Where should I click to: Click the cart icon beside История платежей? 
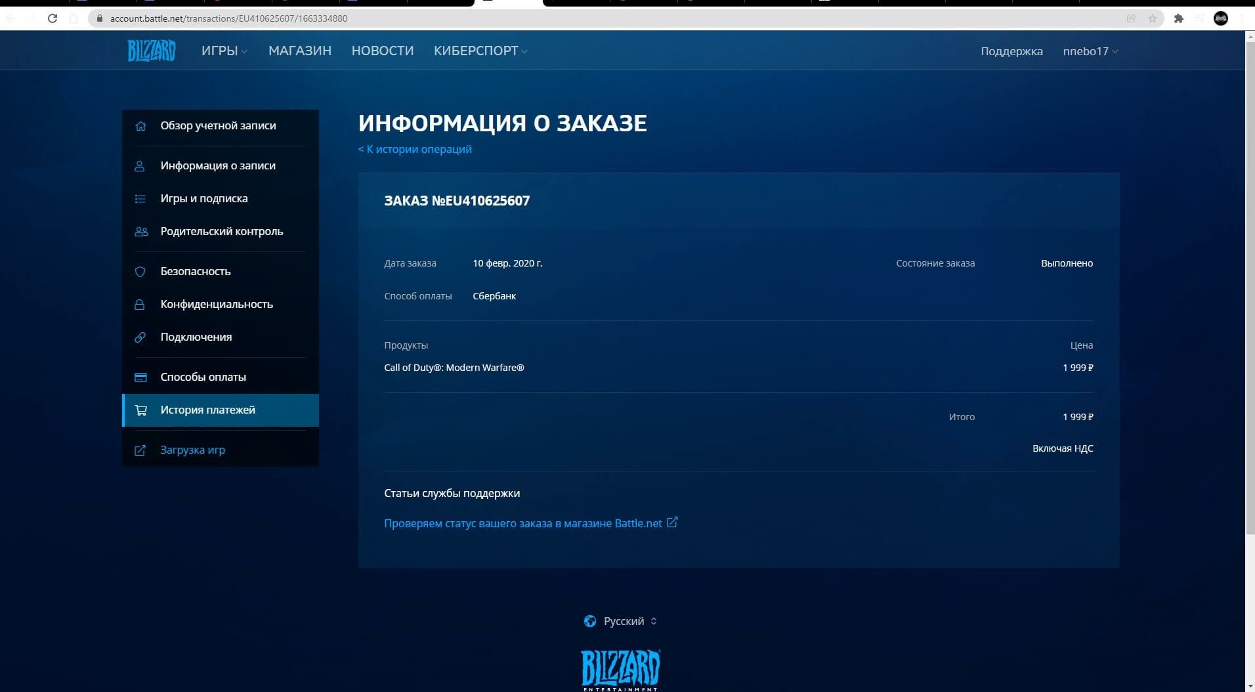coord(140,410)
